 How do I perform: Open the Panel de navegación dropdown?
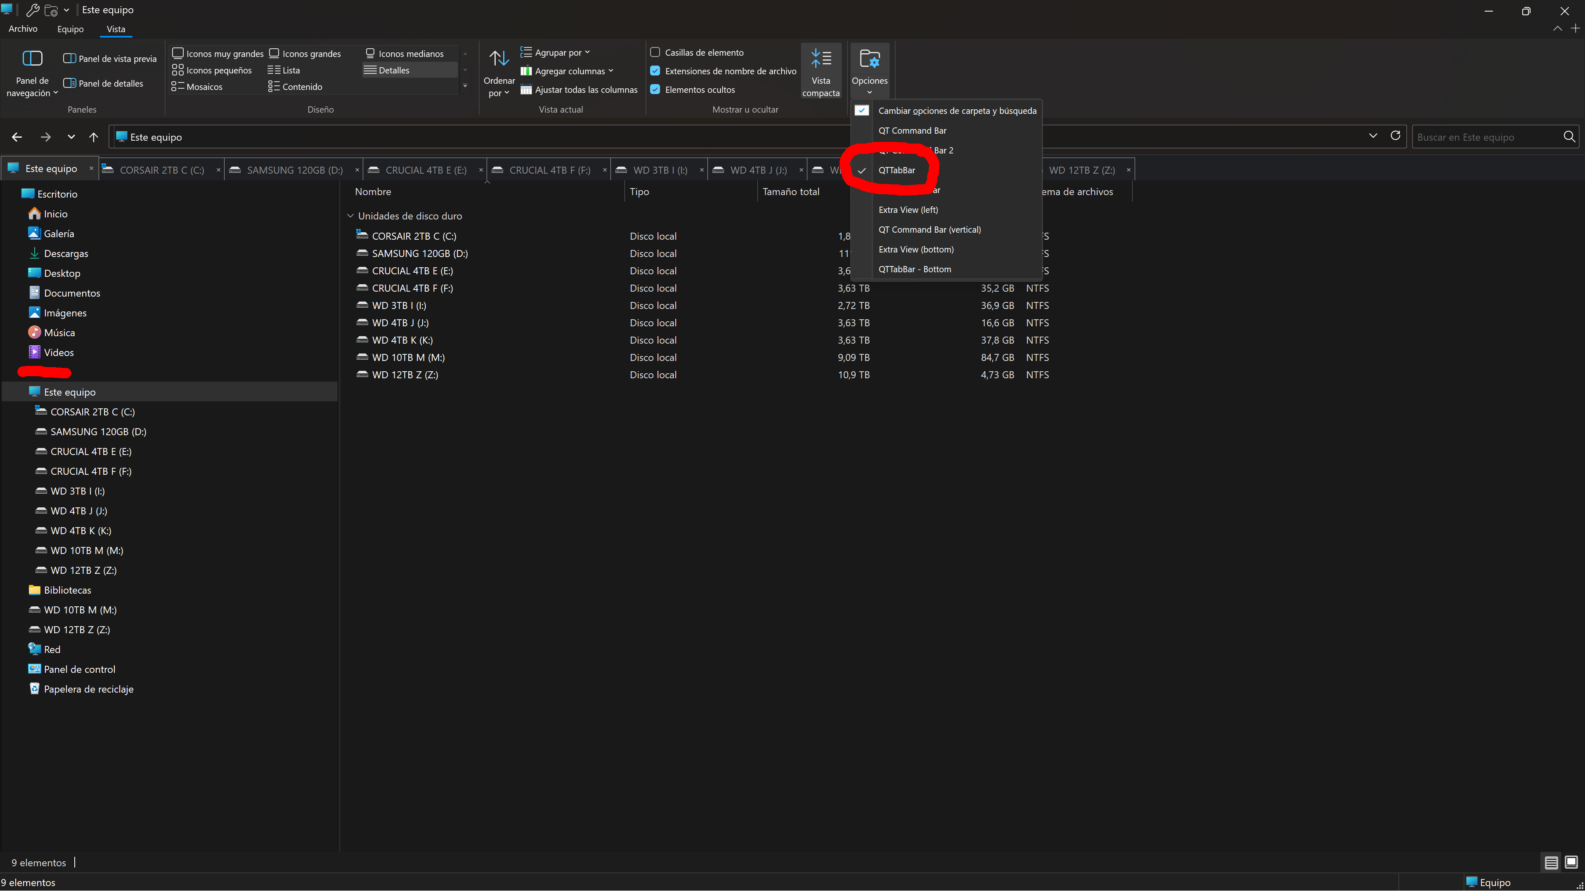click(32, 73)
